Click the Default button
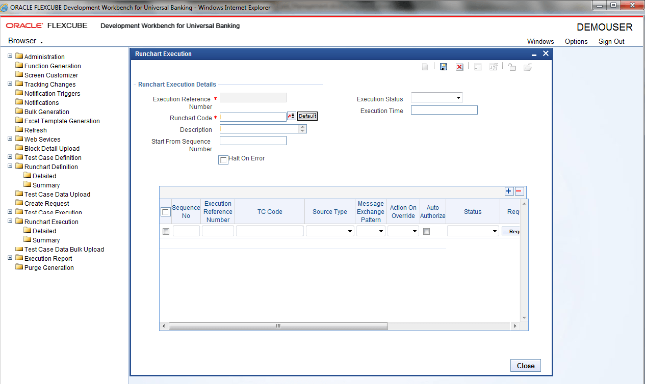The height and width of the screenshot is (384, 645). point(307,116)
